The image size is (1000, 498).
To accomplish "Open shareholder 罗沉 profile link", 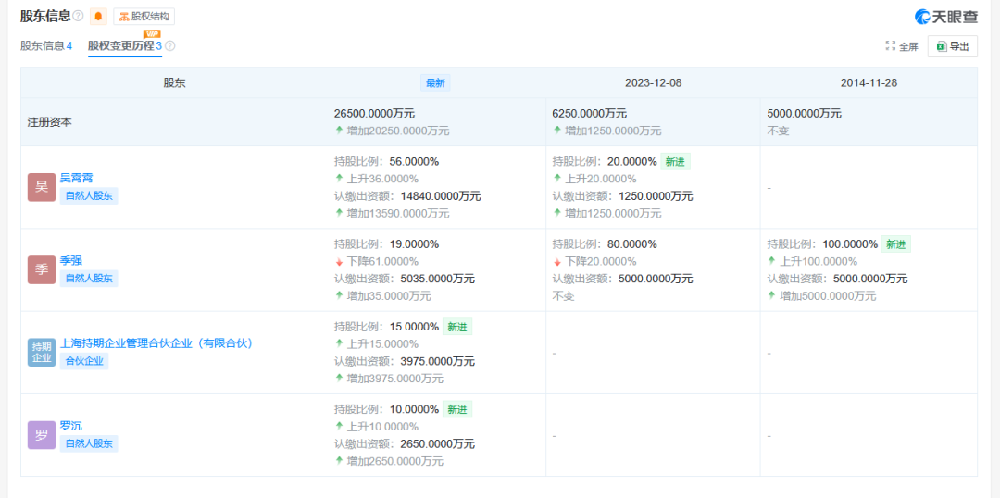I will (x=71, y=426).
